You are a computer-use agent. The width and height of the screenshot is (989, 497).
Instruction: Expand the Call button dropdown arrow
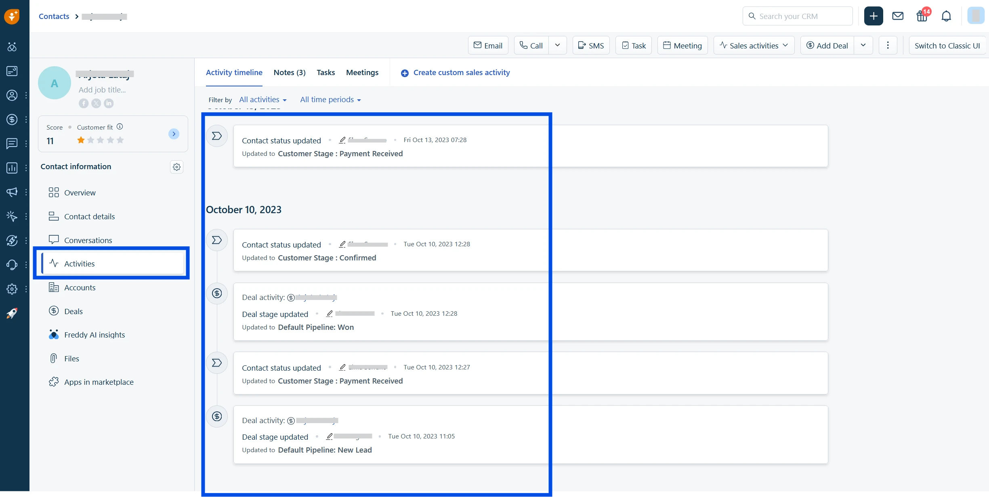pos(557,45)
